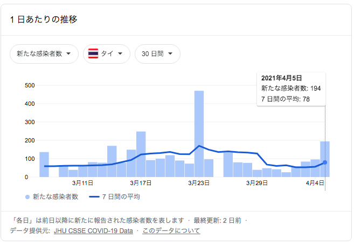Click the 3月29日 axis label
Image resolution: width=354 pixels, height=245 pixels.
[x=258, y=184]
